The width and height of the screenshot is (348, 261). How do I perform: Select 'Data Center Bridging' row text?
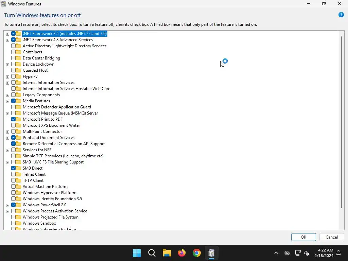pos(41,58)
